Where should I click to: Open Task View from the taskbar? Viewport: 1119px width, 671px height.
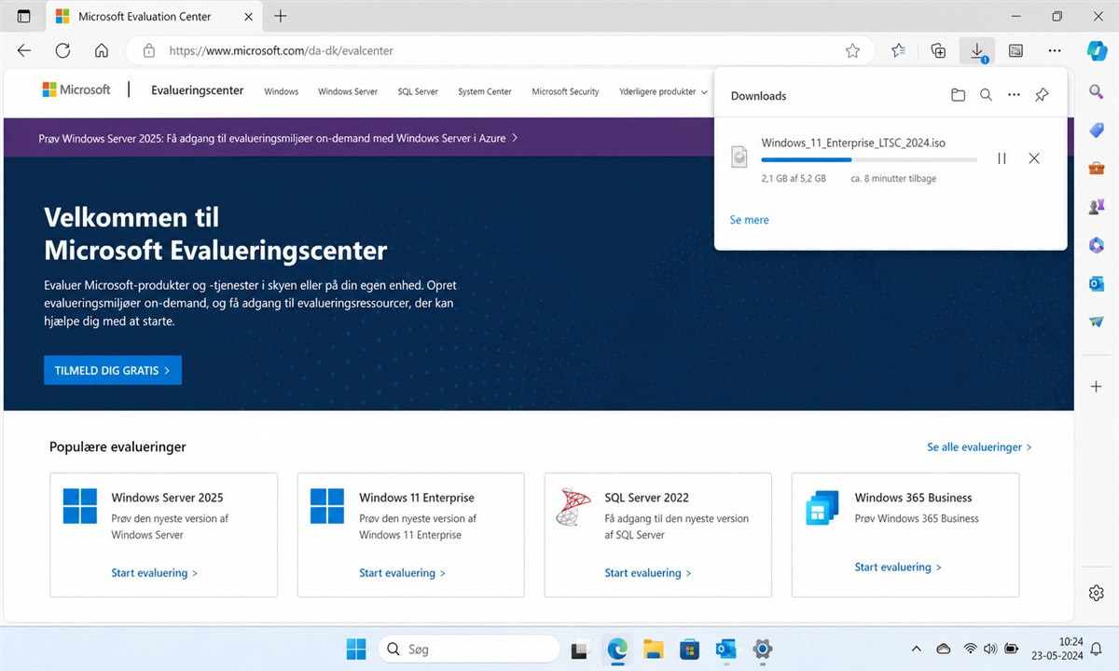pyautogui.click(x=580, y=649)
